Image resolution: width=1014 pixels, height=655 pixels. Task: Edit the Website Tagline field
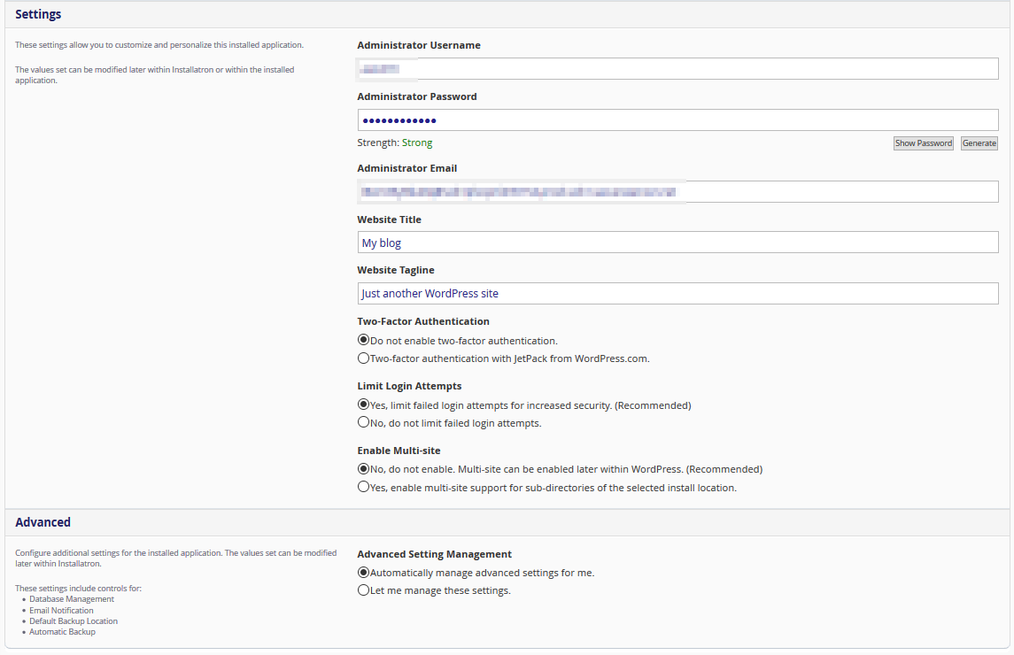pos(677,294)
